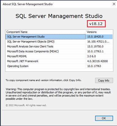Select the SQL Server Management Studio row

[x=59, y=37]
